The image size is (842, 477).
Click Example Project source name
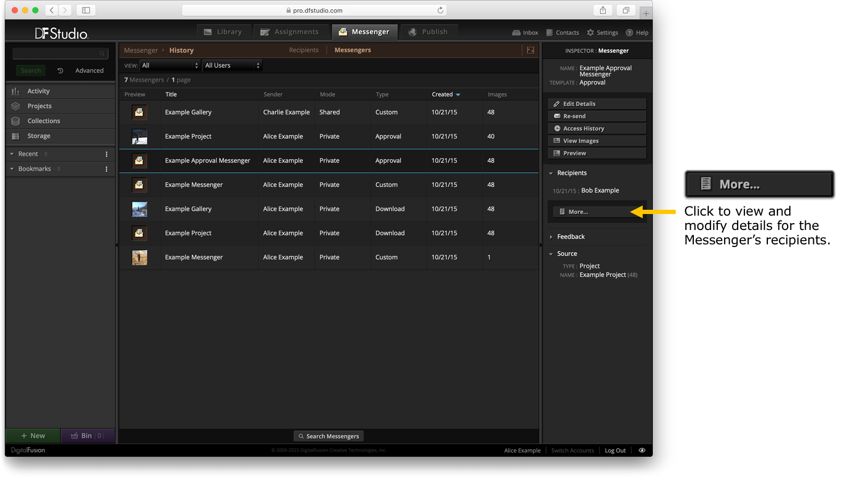pyautogui.click(x=603, y=275)
